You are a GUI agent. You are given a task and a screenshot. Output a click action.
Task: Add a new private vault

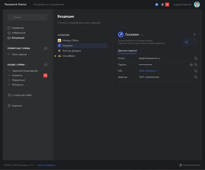coord(46,48)
